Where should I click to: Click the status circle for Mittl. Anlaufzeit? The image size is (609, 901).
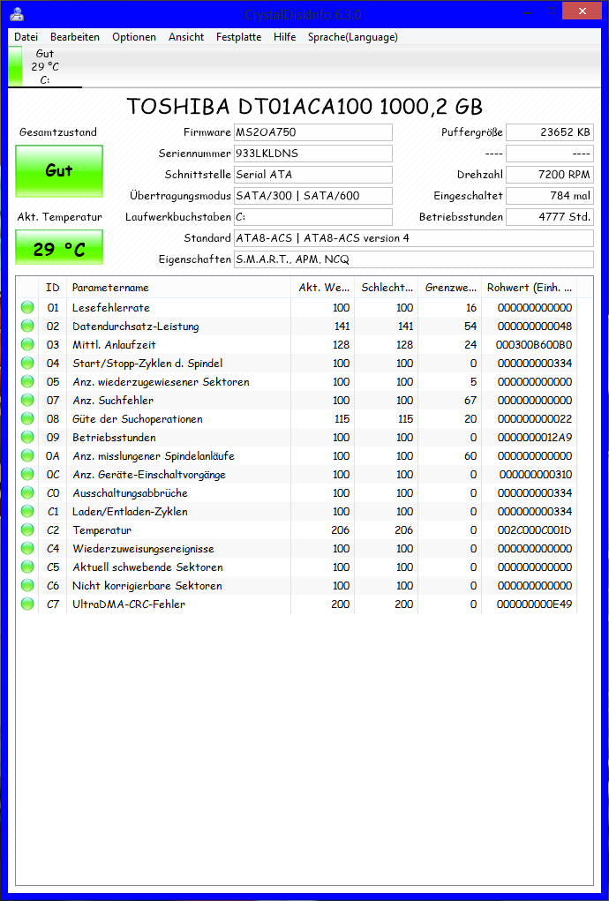[x=27, y=345]
